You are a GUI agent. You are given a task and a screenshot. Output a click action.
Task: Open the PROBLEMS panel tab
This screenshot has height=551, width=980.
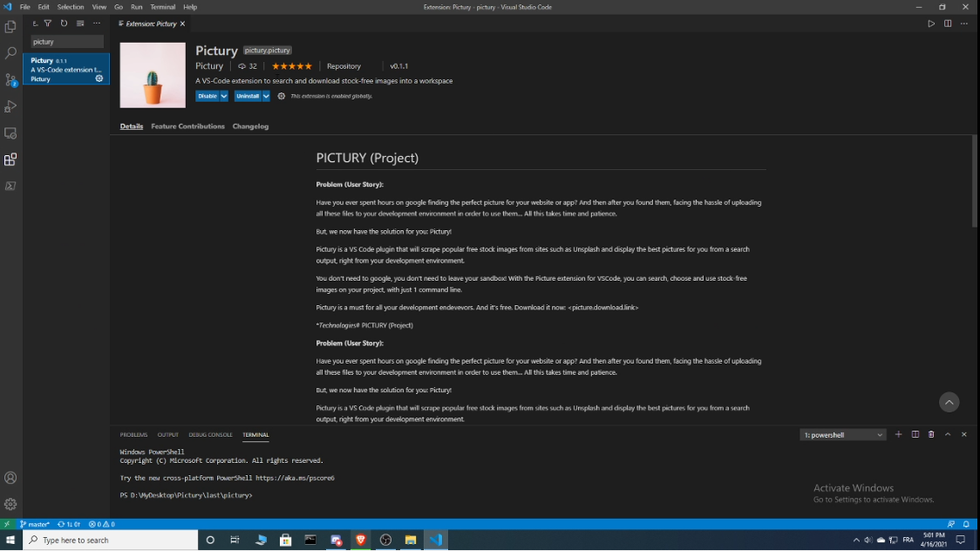pyautogui.click(x=133, y=435)
